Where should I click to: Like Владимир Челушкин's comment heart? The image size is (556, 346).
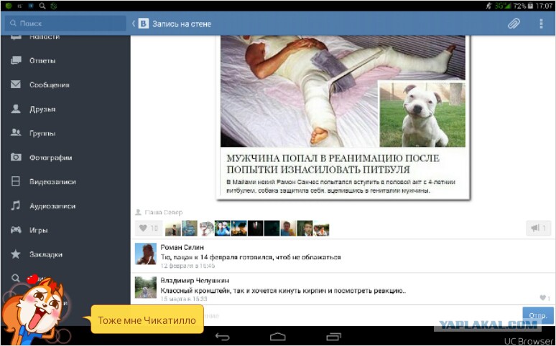click(545, 298)
